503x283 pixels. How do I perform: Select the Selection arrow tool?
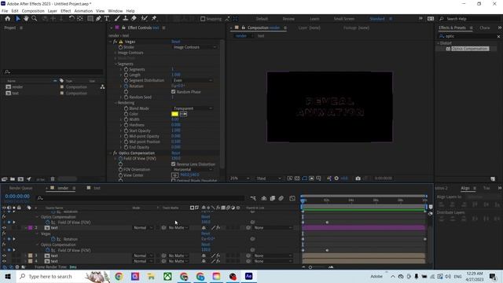17,19
